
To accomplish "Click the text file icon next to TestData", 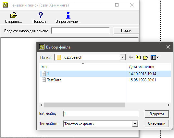I will (44, 80).
